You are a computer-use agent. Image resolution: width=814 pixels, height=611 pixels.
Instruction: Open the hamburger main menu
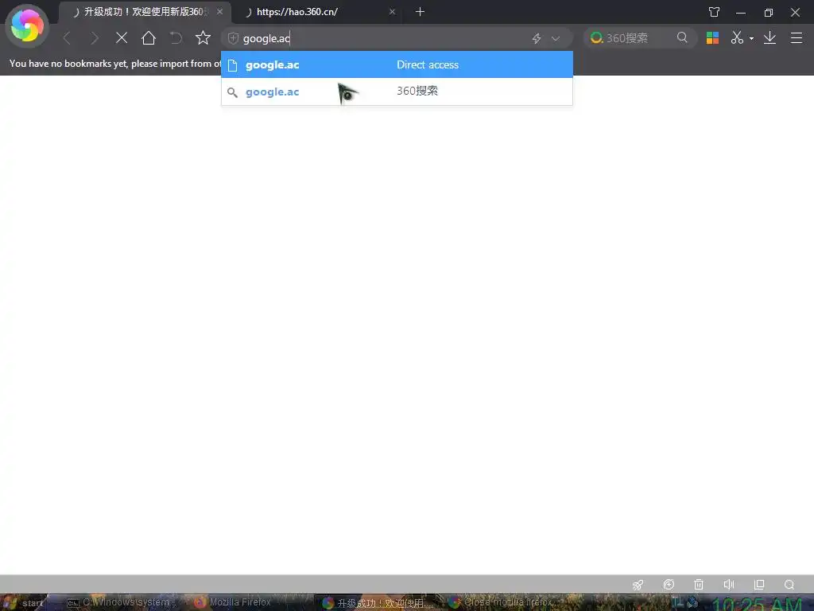[x=797, y=38]
